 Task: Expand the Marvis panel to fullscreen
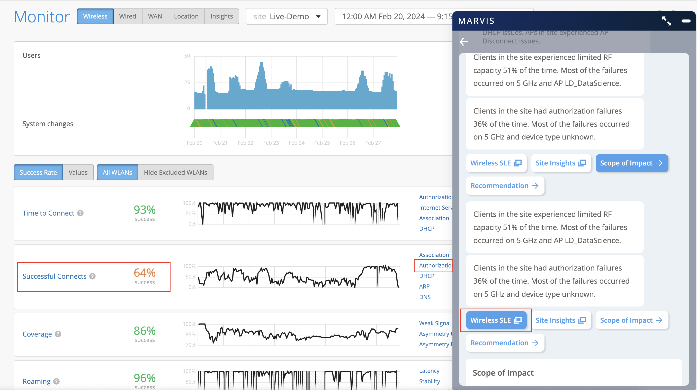click(x=666, y=21)
